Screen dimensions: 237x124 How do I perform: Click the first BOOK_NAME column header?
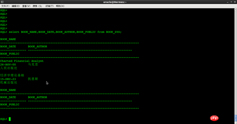coord(8,39)
